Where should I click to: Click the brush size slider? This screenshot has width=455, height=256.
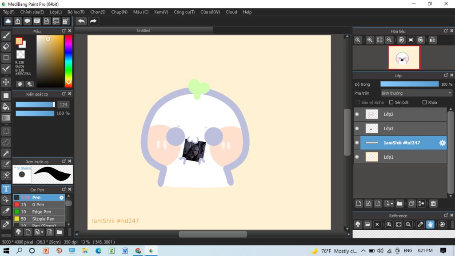[x=35, y=105]
